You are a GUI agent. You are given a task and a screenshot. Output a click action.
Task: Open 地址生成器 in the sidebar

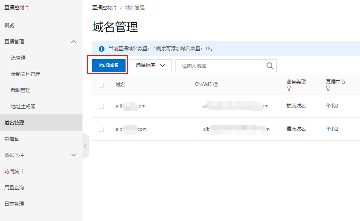point(23,107)
